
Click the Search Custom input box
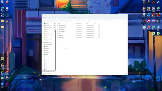(x=117, y=21)
